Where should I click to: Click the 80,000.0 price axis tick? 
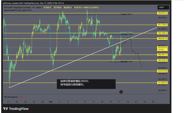[x=163, y=90]
